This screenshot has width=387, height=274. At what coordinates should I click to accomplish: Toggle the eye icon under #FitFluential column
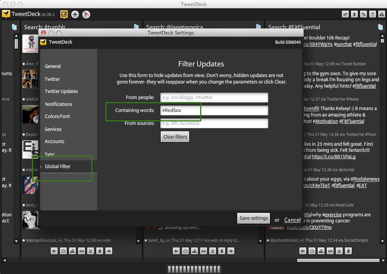330,251
